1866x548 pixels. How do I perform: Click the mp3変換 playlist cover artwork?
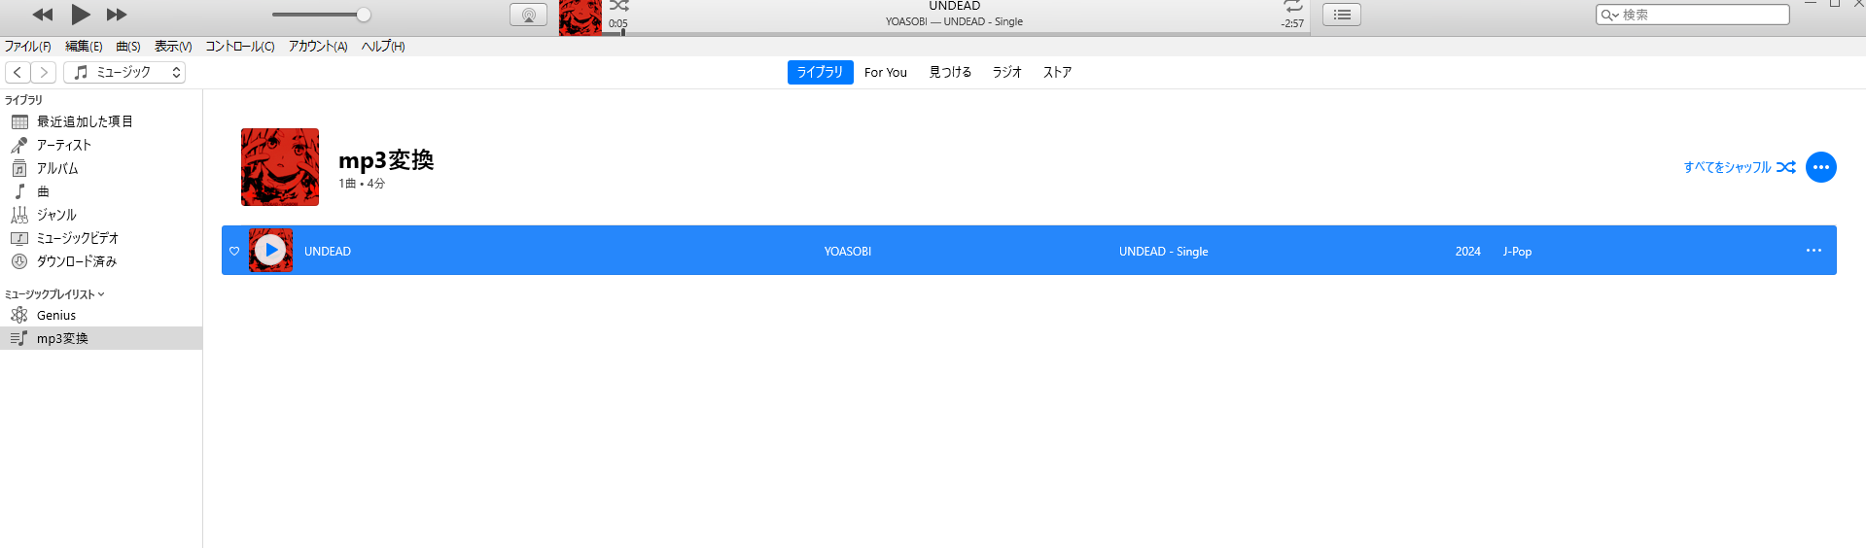pos(280,167)
